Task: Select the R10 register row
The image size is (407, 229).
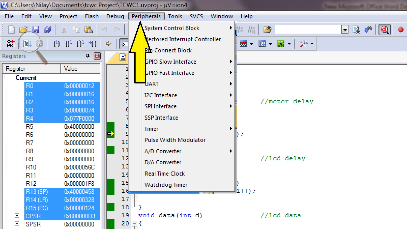Action: click(x=62, y=167)
